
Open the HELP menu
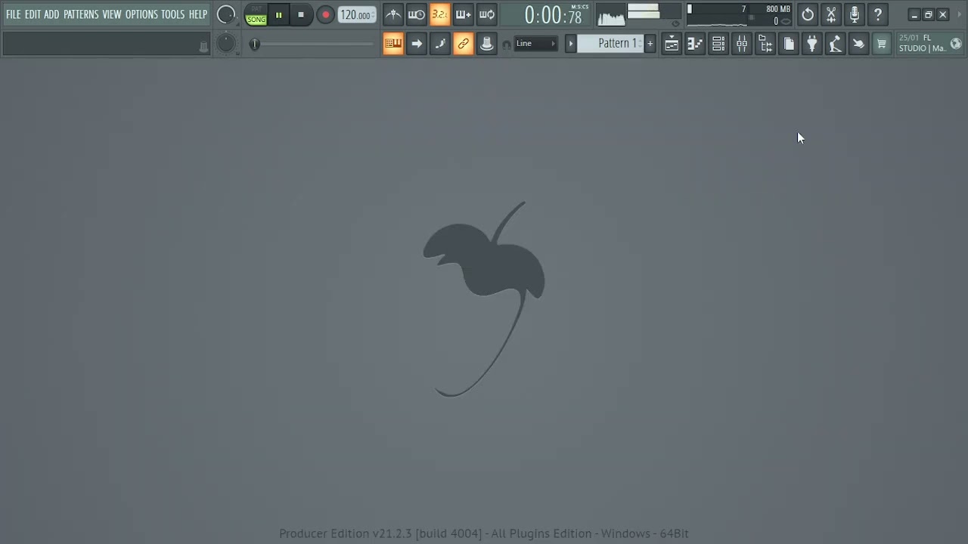tap(198, 14)
